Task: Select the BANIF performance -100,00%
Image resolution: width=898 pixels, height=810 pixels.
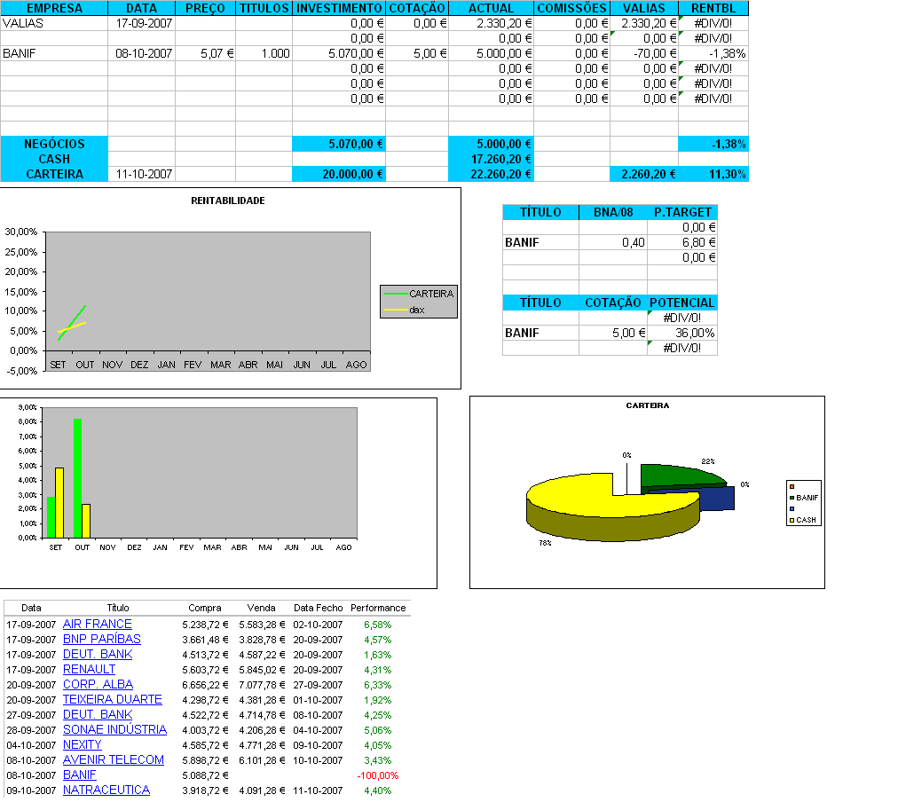Action: click(377, 775)
